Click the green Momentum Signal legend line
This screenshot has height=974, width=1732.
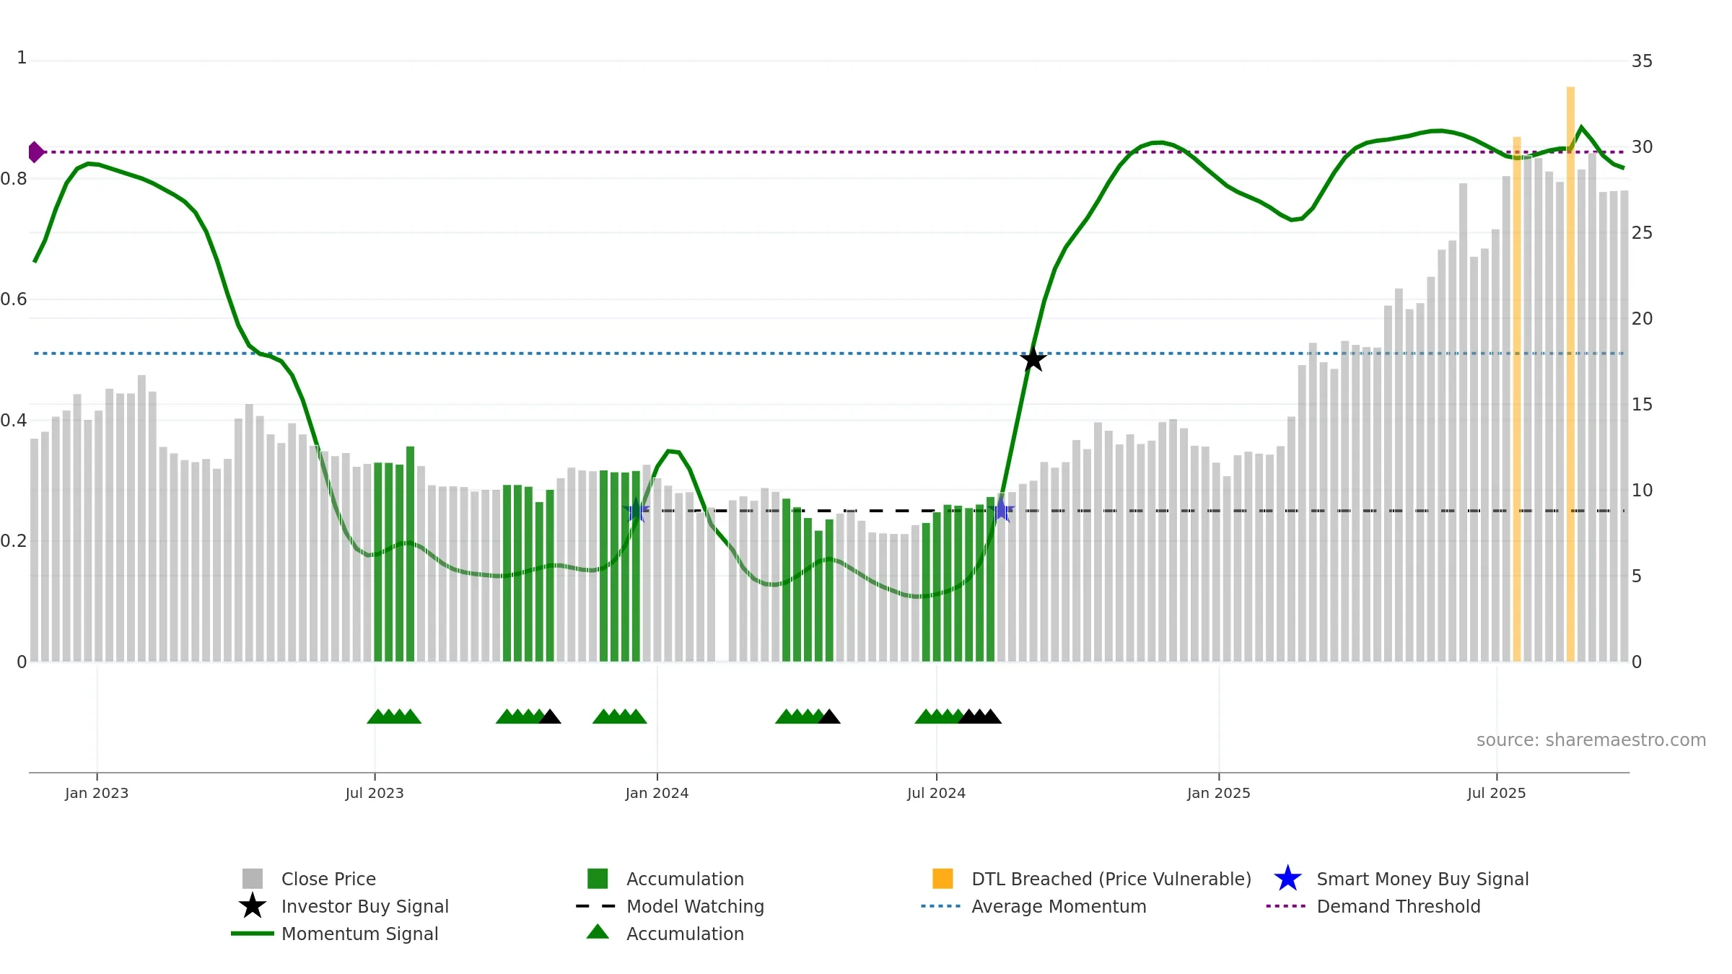tap(253, 934)
